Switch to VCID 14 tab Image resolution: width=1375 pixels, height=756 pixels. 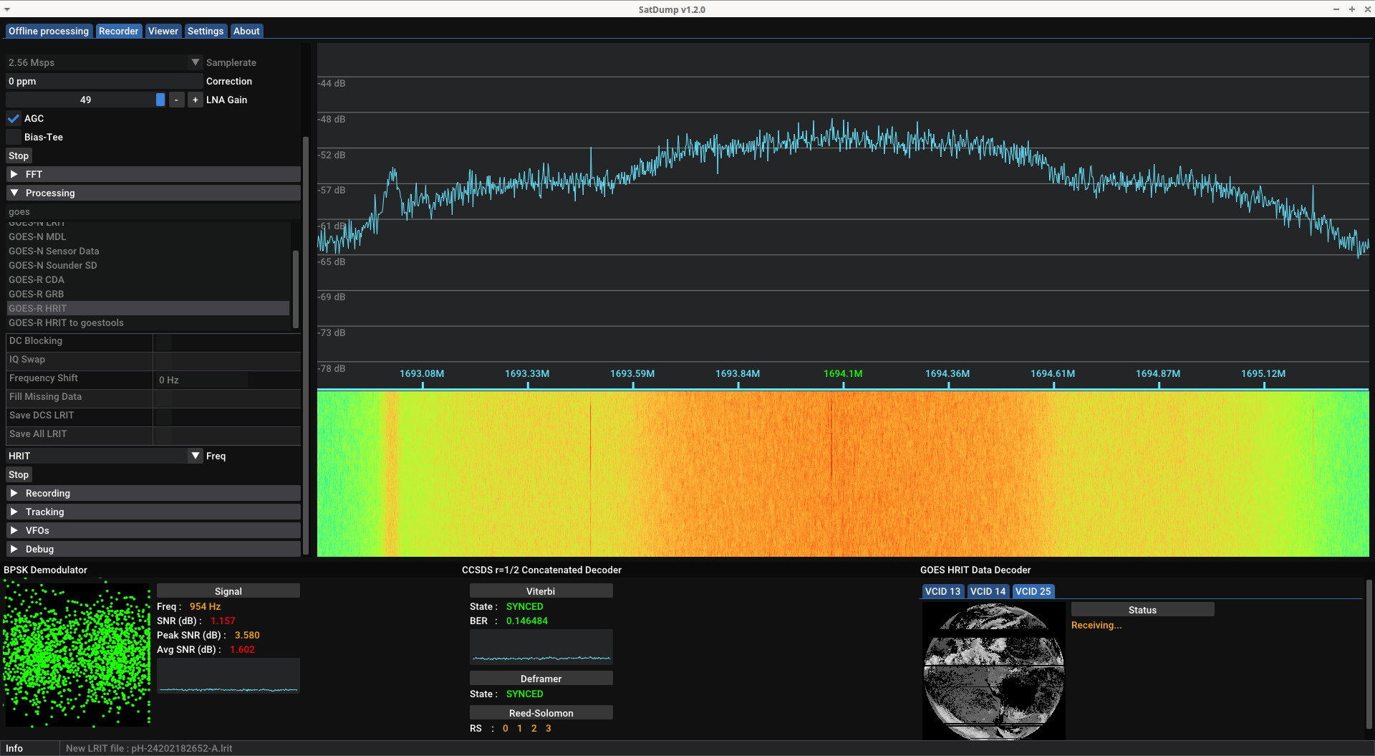[988, 591]
